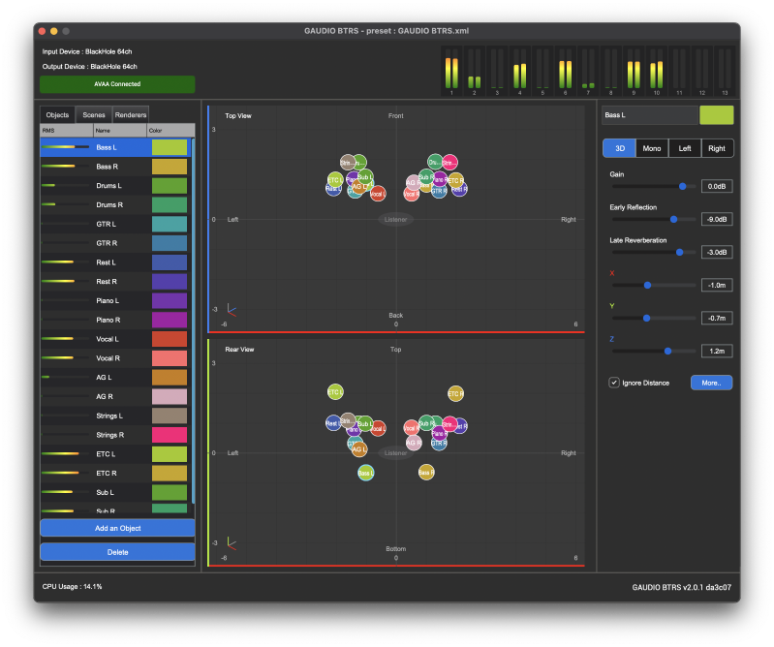Click the Vocal L red color swatch
The height and width of the screenshot is (647, 774).
click(x=170, y=339)
